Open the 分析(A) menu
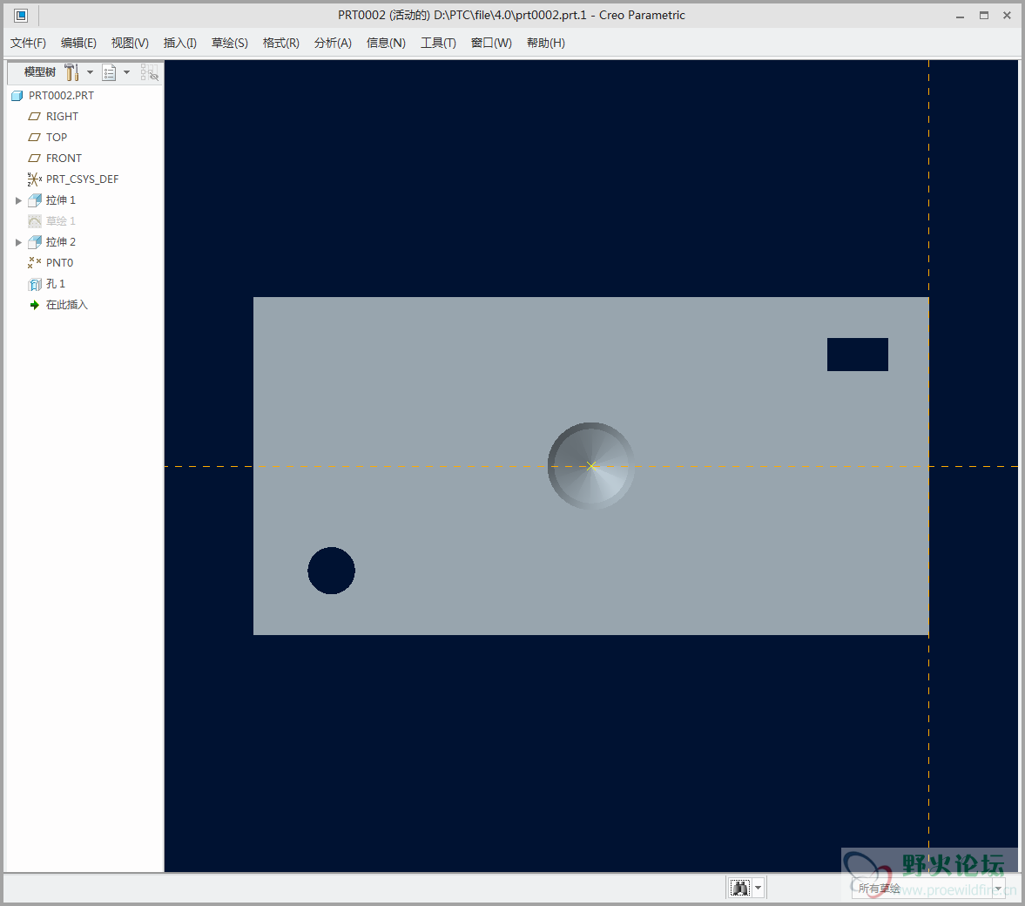This screenshot has height=906, width=1025. (x=333, y=44)
